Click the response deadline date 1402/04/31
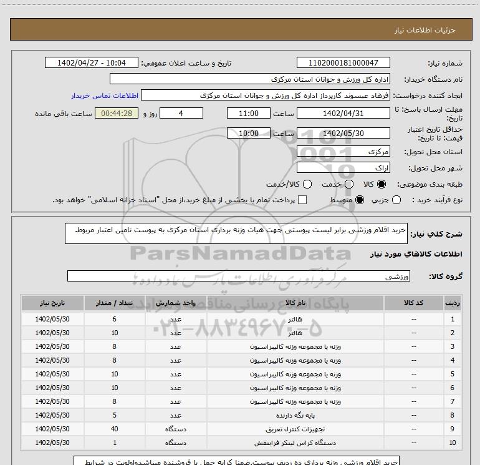This screenshot has width=480, height=465. 343,113
